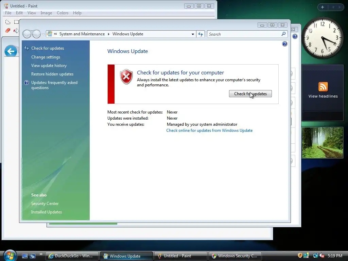
Task: Click the sidebar clock gadget
Action: click(322, 38)
